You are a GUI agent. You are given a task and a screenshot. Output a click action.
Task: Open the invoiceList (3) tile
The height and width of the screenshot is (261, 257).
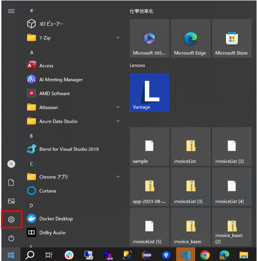[x=190, y=186]
